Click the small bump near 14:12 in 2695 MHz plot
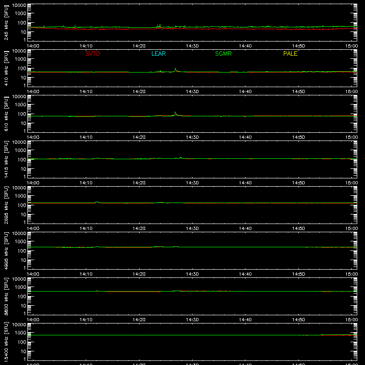This screenshot has width=365, height=365. click(97, 202)
